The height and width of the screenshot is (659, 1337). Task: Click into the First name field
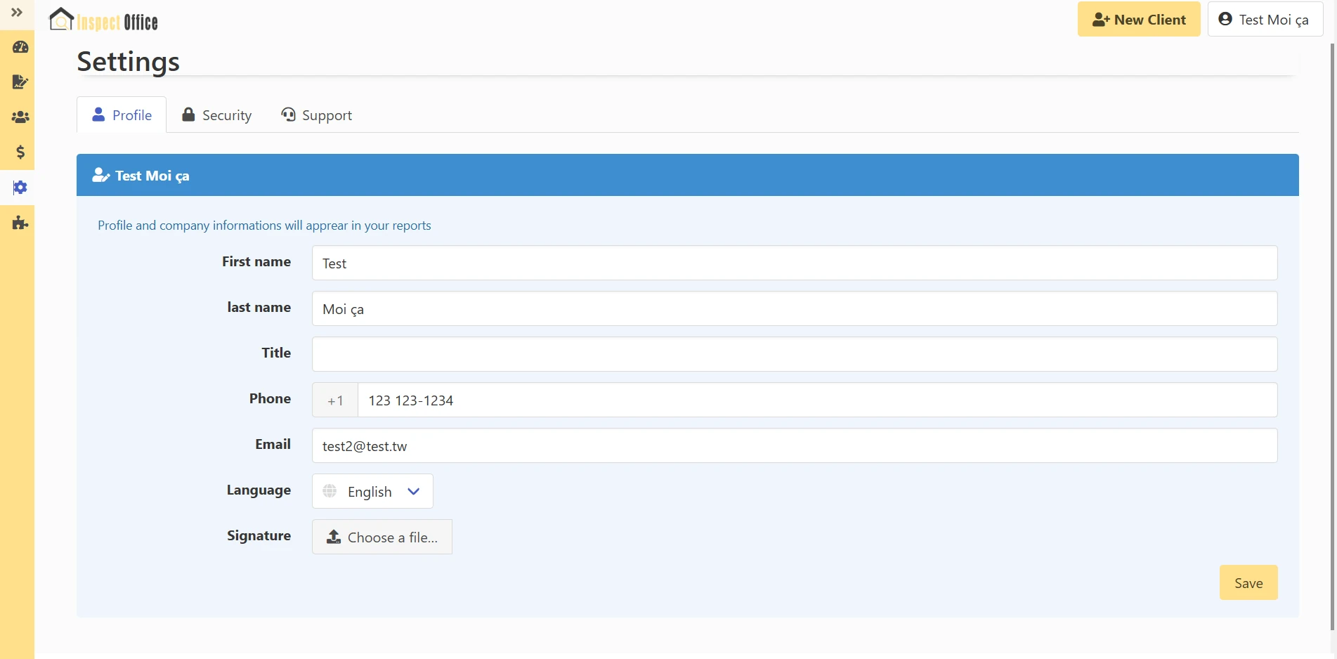pos(794,263)
